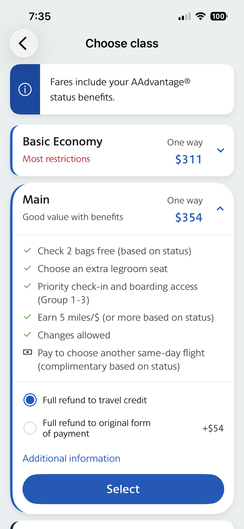The image size is (244, 529).
Task: Tap the info circle icon in banner
Action: 25,89
